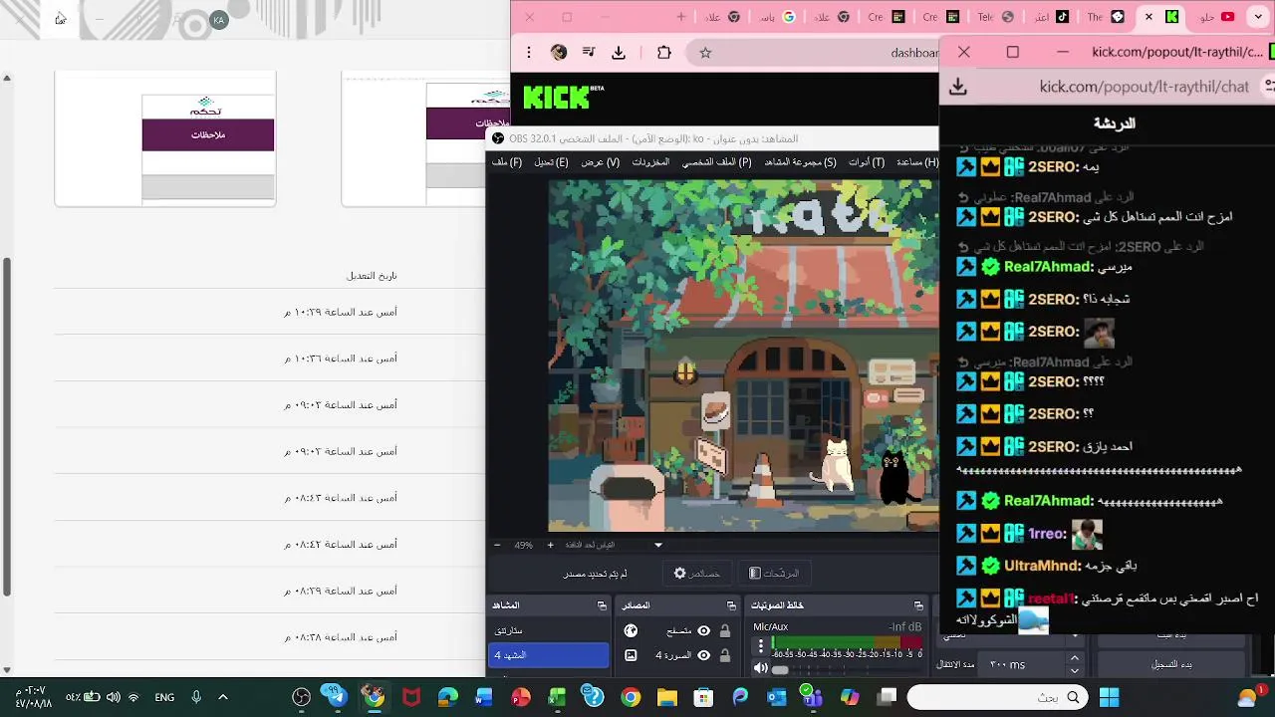Click the تاريخ التعديل column header
Screen dimensions: 1275x717
coord(372,276)
